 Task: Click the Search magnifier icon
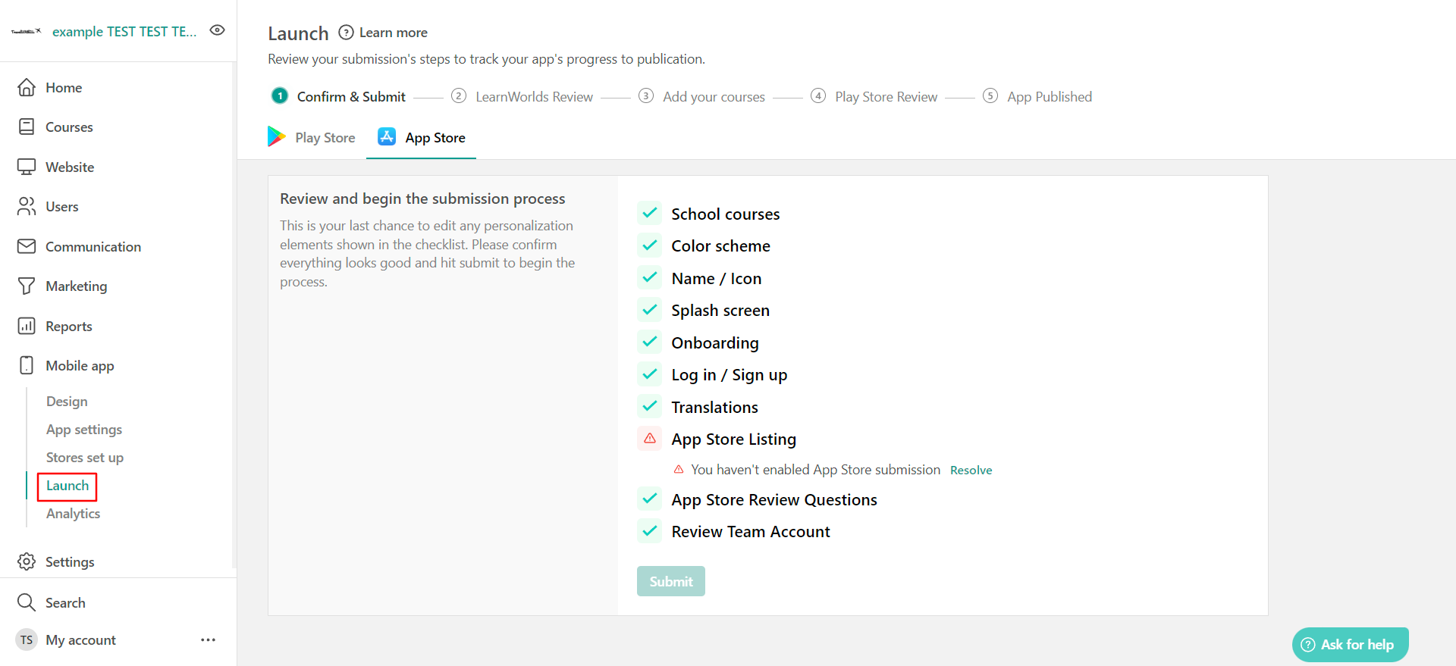(27, 602)
